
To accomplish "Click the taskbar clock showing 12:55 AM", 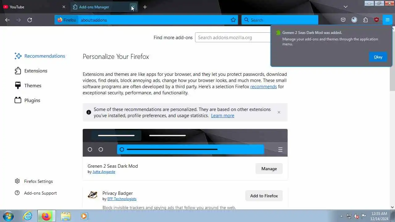I will click(x=380, y=216).
